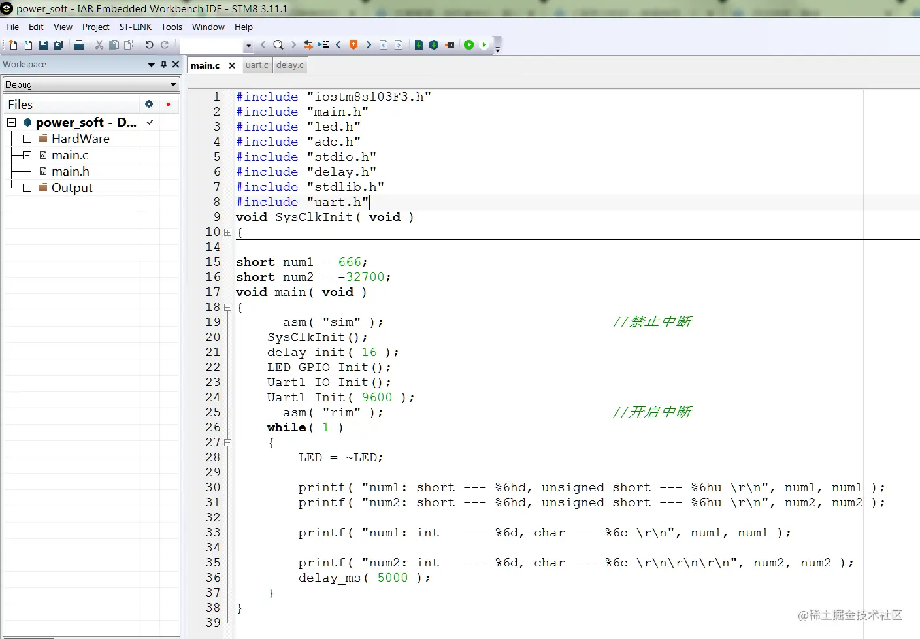This screenshot has width=920, height=639.
Task: Click the Save All toolbar icon
Action: pos(59,45)
